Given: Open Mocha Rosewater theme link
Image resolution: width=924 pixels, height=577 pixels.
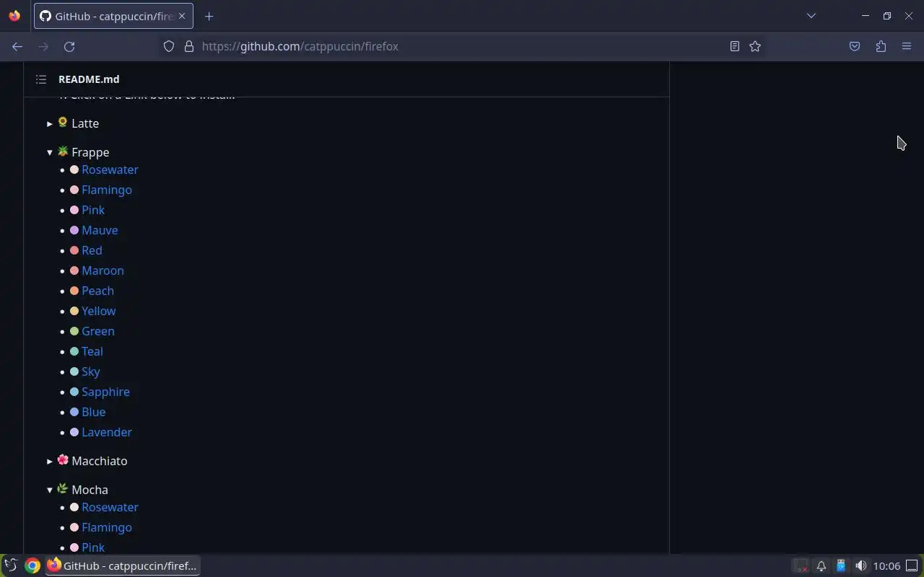Looking at the screenshot, I should pos(110,507).
